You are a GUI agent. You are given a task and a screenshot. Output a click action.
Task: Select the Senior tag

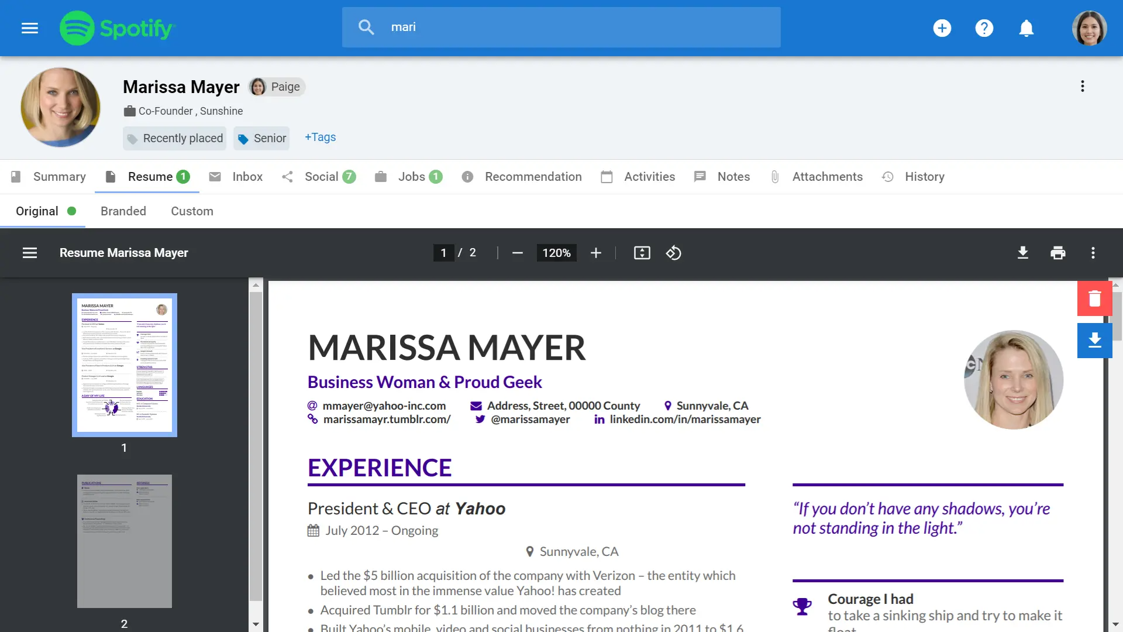tap(261, 138)
